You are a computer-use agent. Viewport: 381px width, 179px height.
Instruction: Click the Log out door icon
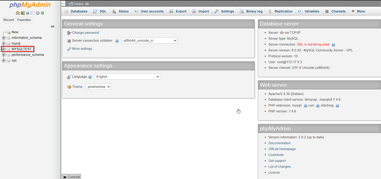coord(22,13)
